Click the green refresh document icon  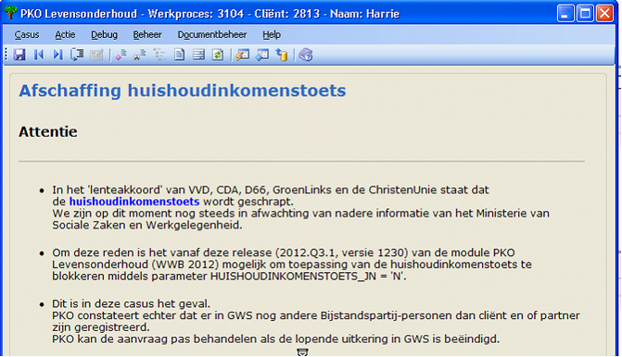[x=218, y=55]
